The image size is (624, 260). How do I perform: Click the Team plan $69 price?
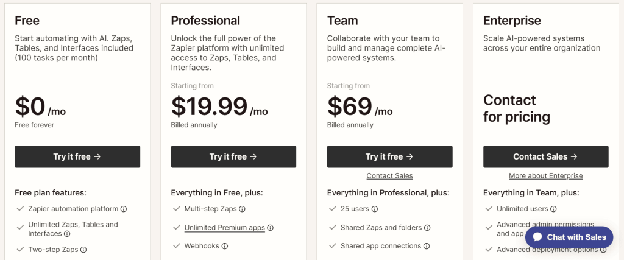point(350,106)
